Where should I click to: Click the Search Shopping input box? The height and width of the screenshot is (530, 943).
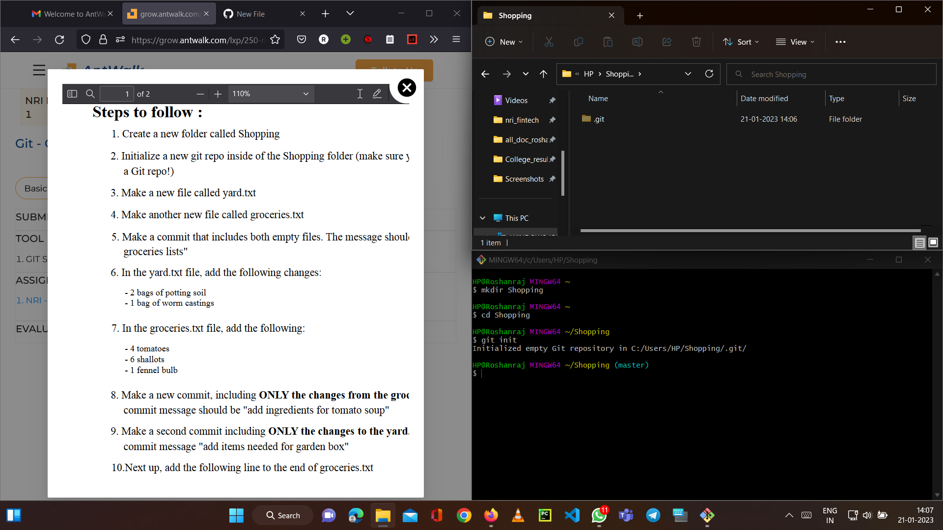click(831, 74)
